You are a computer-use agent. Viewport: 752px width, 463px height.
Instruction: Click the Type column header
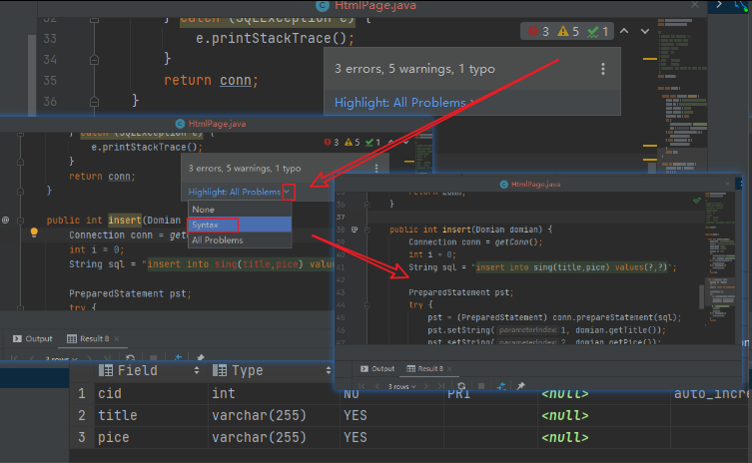pyautogui.click(x=274, y=370)
